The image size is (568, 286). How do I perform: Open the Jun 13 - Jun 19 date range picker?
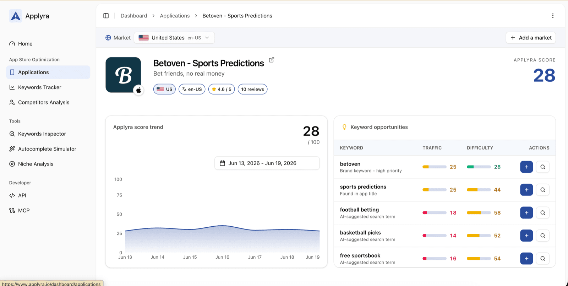tap(267, 163)
